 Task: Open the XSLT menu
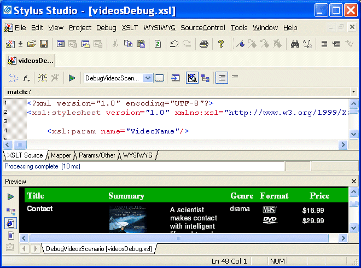(x=130, y=28)
